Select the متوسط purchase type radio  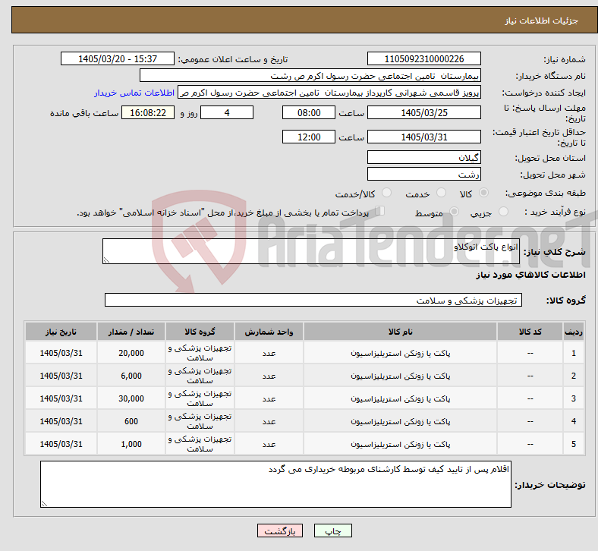(x=454, y=212)
